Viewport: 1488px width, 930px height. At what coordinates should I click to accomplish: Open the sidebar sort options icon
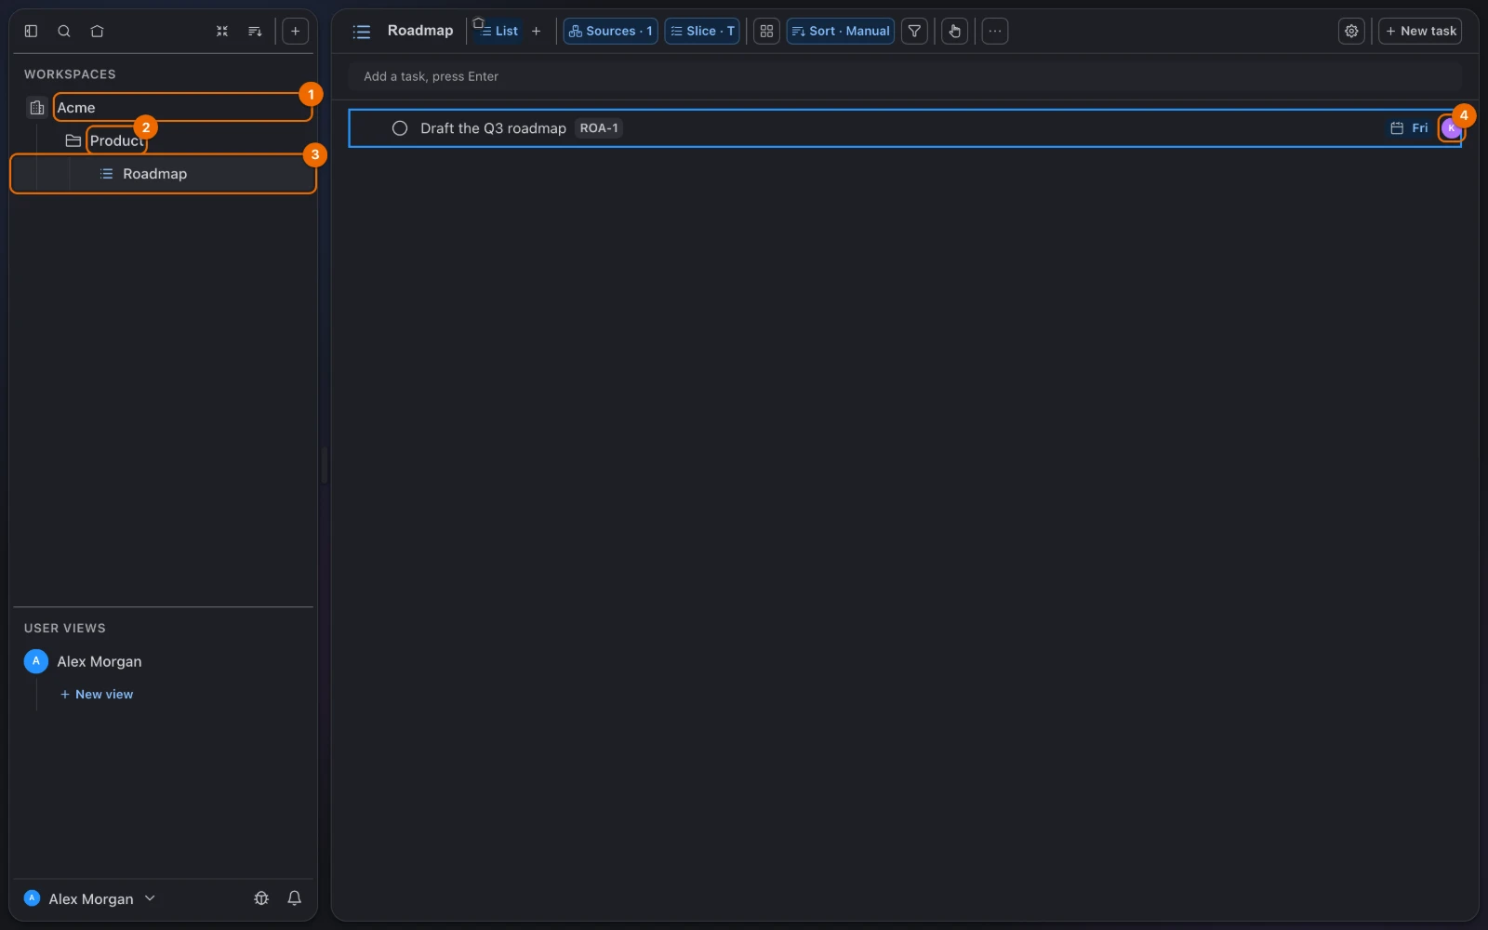click(255, 31)
